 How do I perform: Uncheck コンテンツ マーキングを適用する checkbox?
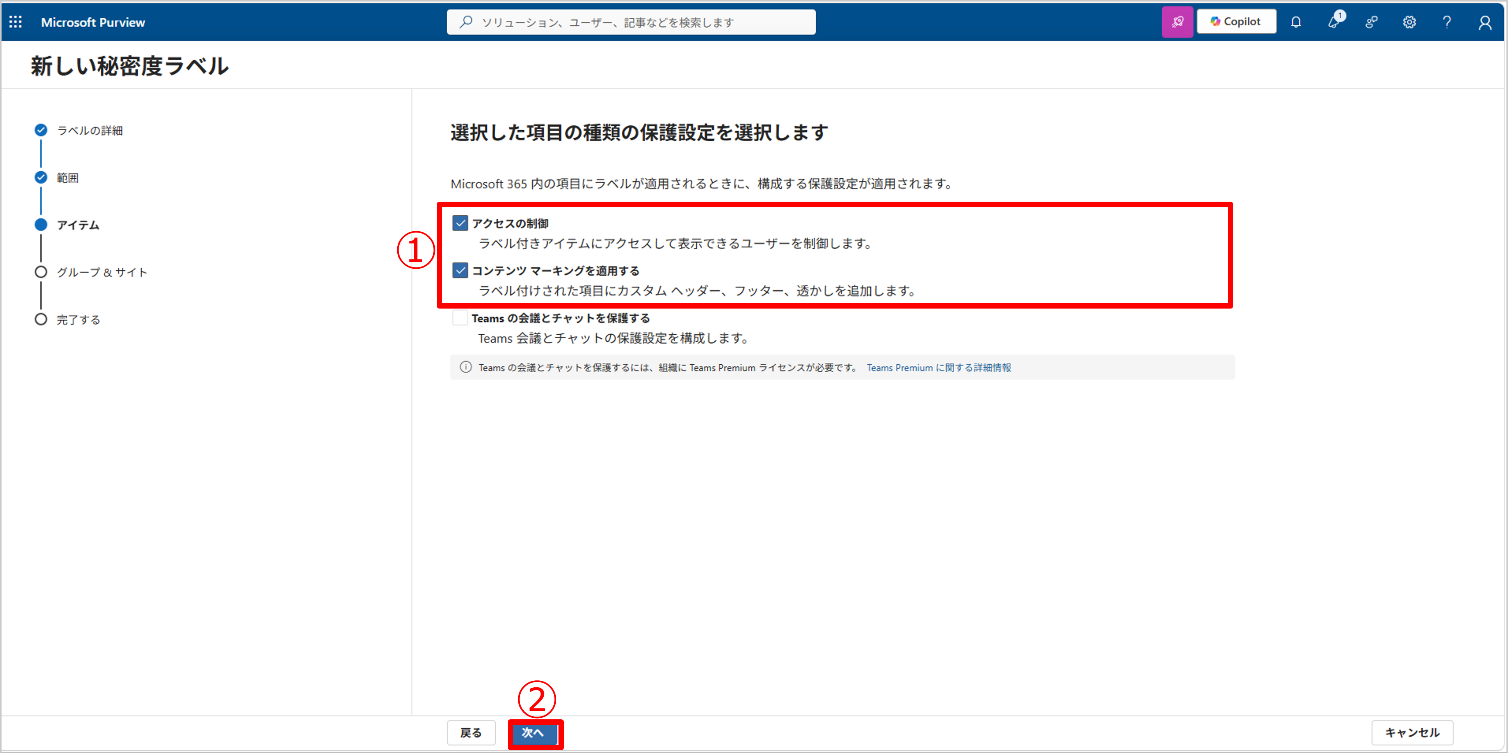point(460,270)
